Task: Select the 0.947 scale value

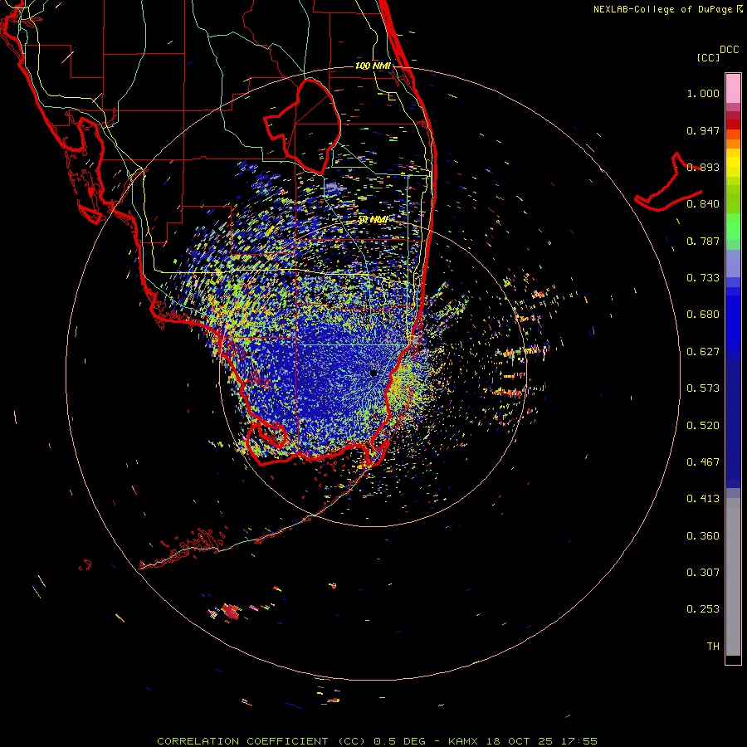Action: pos(703,130)
